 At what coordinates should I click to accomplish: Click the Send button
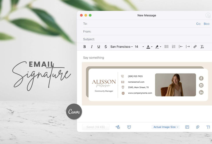point(96,127)
